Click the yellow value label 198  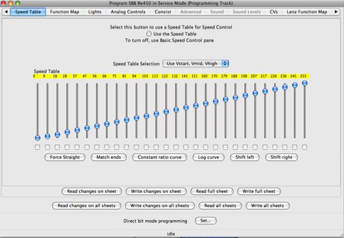244,76
